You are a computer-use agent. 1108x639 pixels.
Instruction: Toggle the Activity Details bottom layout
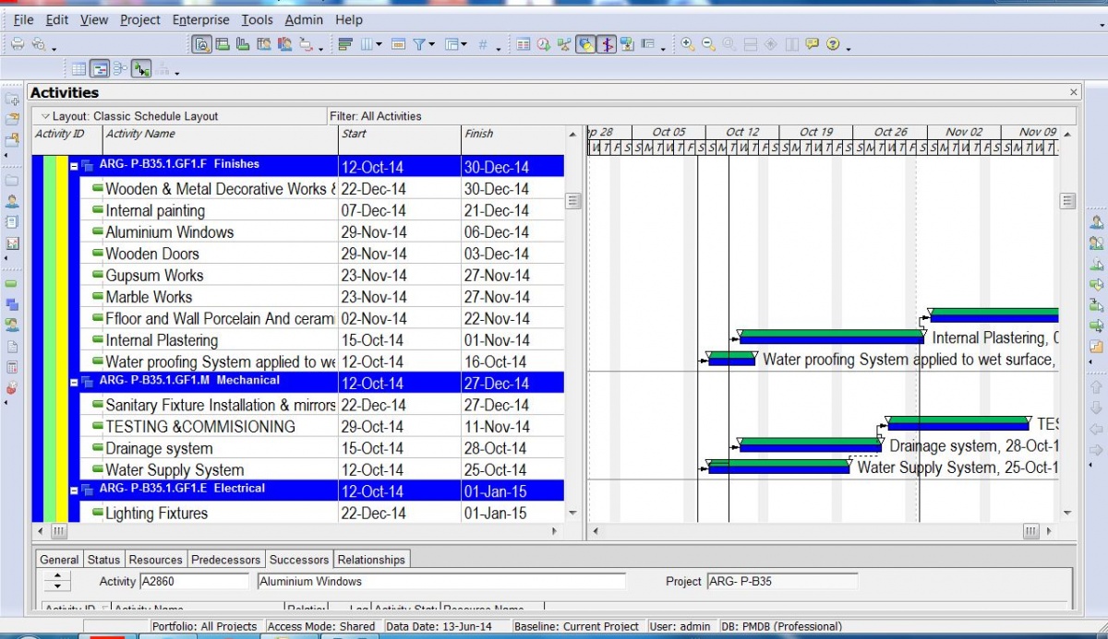tap(201, 44)
